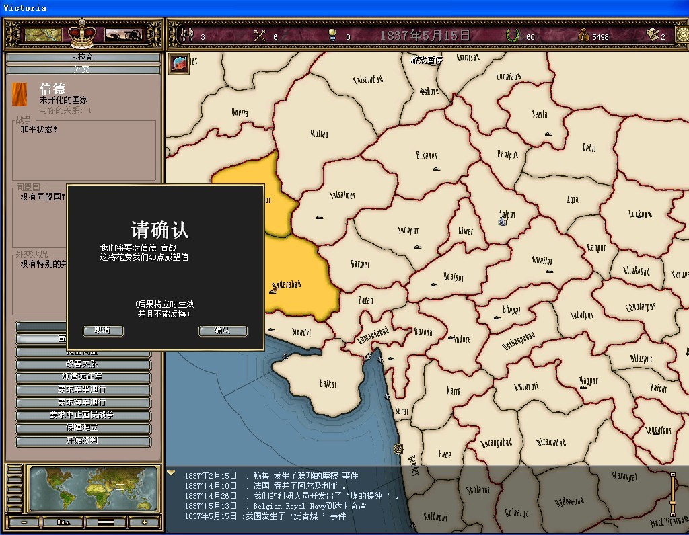Click the 派遣远征军 expeditionary force button
689x535 pixels.
click(x=83, y=377)
